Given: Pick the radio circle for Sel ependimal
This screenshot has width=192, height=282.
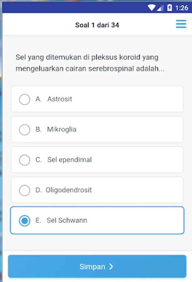Looking at the screenshot, I should (x=24, y=160).
